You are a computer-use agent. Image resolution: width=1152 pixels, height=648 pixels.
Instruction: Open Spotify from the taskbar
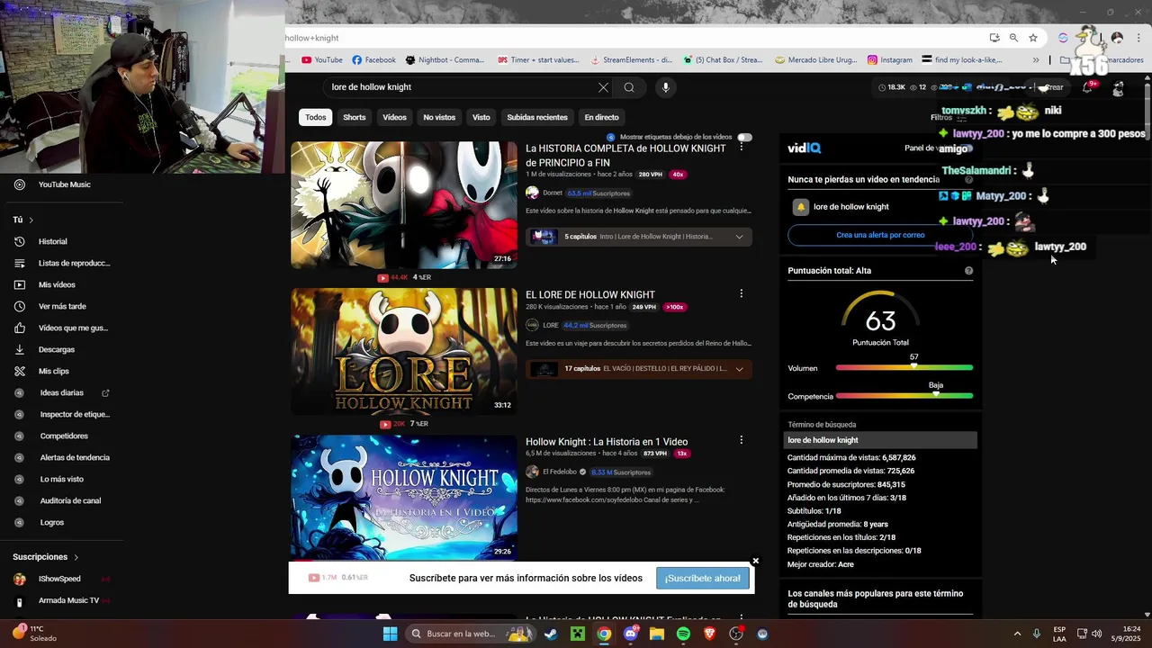click(683, 634)
